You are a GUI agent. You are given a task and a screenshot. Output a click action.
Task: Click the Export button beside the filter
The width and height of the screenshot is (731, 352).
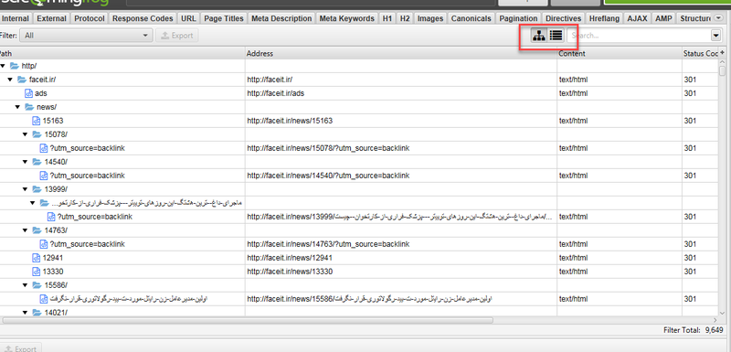177,36
